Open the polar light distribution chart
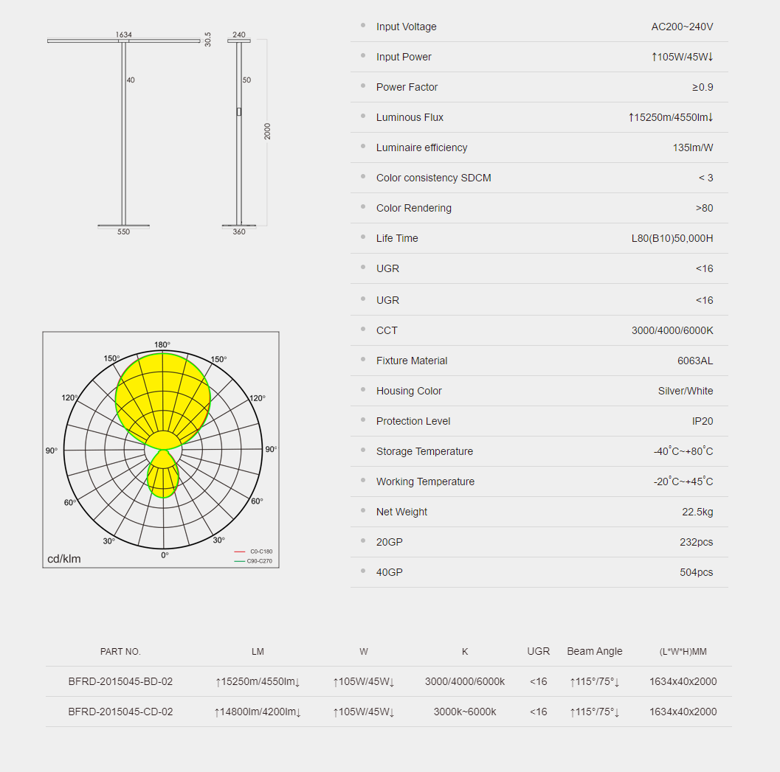Screen dimensions: 780x772 point(161,449)
